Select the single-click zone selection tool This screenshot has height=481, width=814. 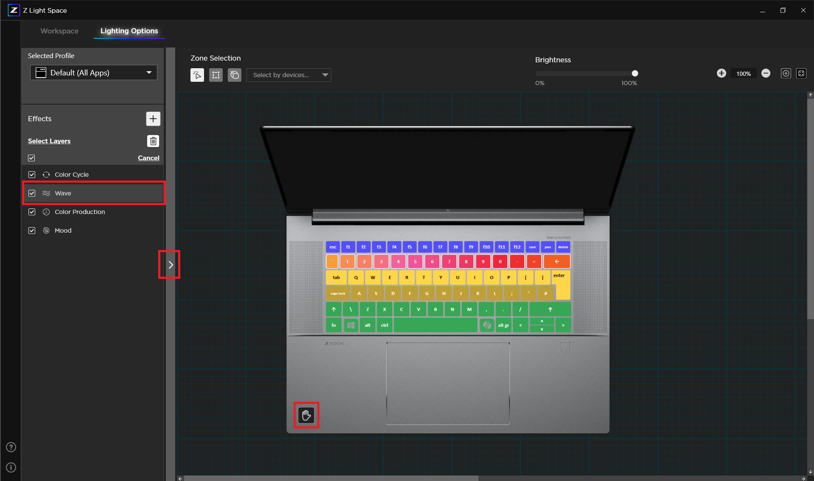(197, 75)
